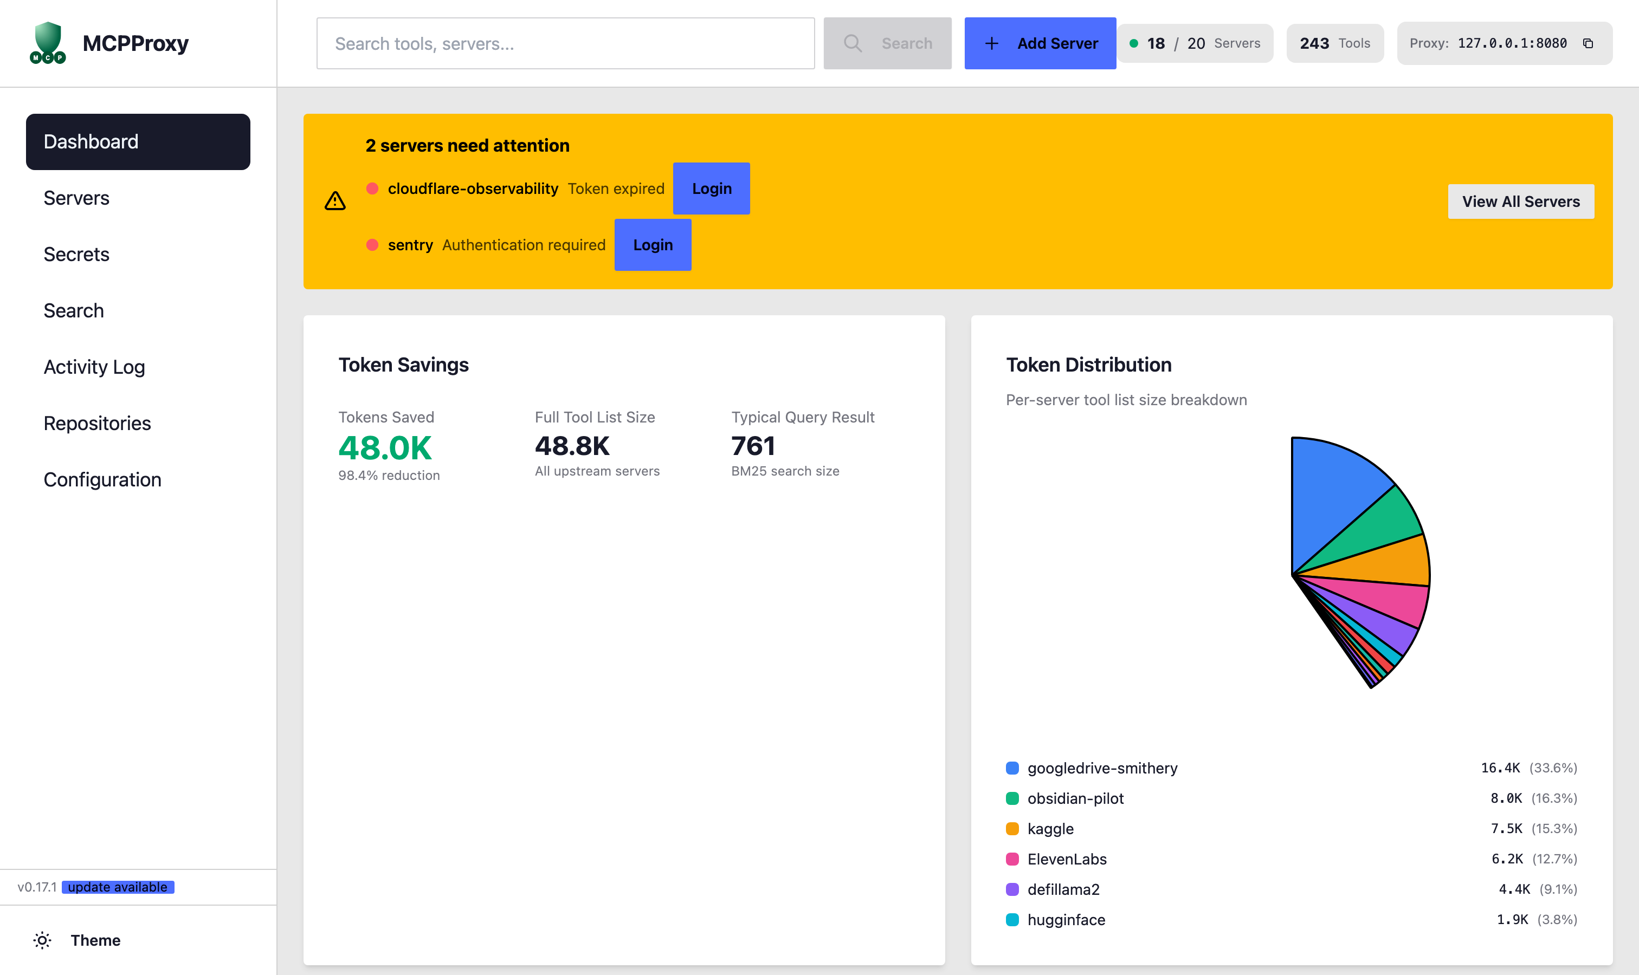Click the View All Servers button
Viewport: 1639px width, 975px height.
[x=1521, y=201]
